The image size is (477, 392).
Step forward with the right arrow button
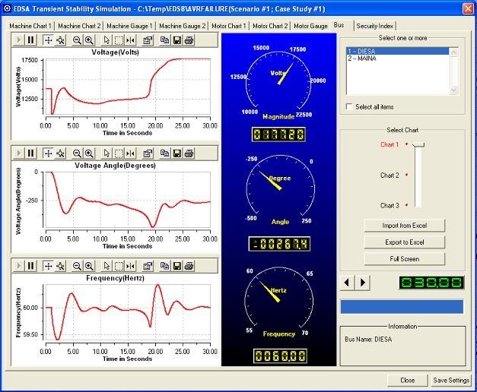click(362, 283)
